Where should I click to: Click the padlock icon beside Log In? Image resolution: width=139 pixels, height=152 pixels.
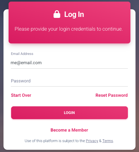click(x=57, y=14)
